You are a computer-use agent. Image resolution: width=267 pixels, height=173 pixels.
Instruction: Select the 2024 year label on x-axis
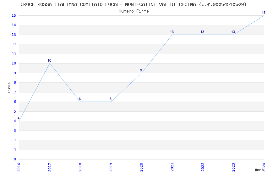(x=264, y=167)
